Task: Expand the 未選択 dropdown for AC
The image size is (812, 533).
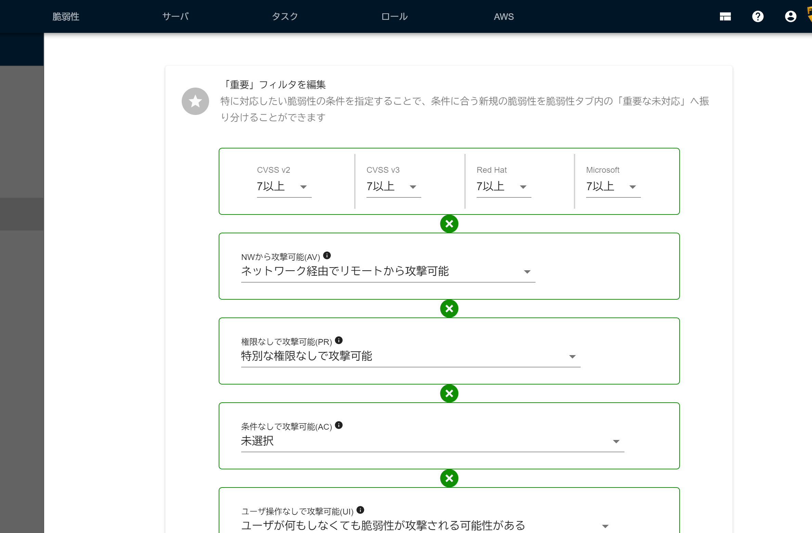Action: (x=432, y=441)
